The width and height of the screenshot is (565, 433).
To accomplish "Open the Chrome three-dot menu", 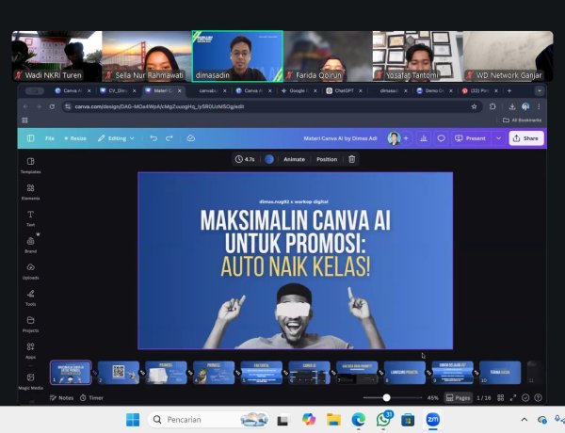I will pos(539,106).
